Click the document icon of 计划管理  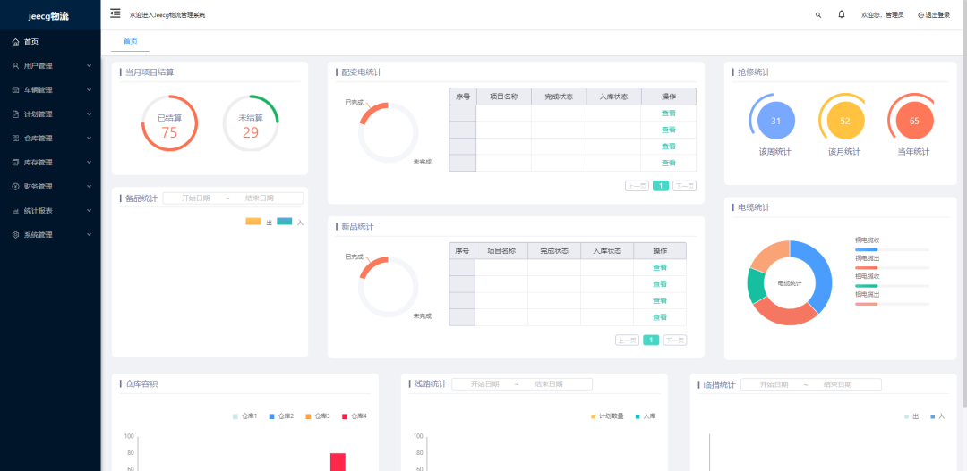[15, 114]
